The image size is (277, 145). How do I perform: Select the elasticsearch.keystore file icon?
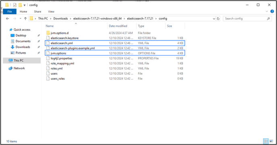(x=48, y=38)
